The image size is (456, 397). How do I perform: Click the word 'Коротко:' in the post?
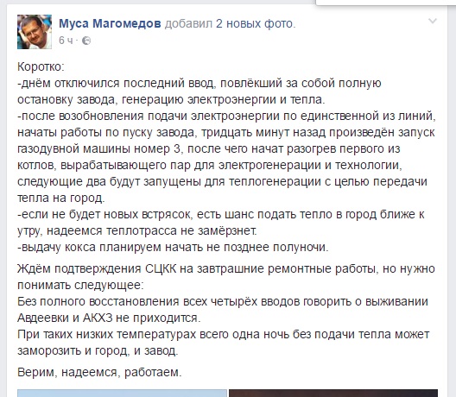click(41, 66)
